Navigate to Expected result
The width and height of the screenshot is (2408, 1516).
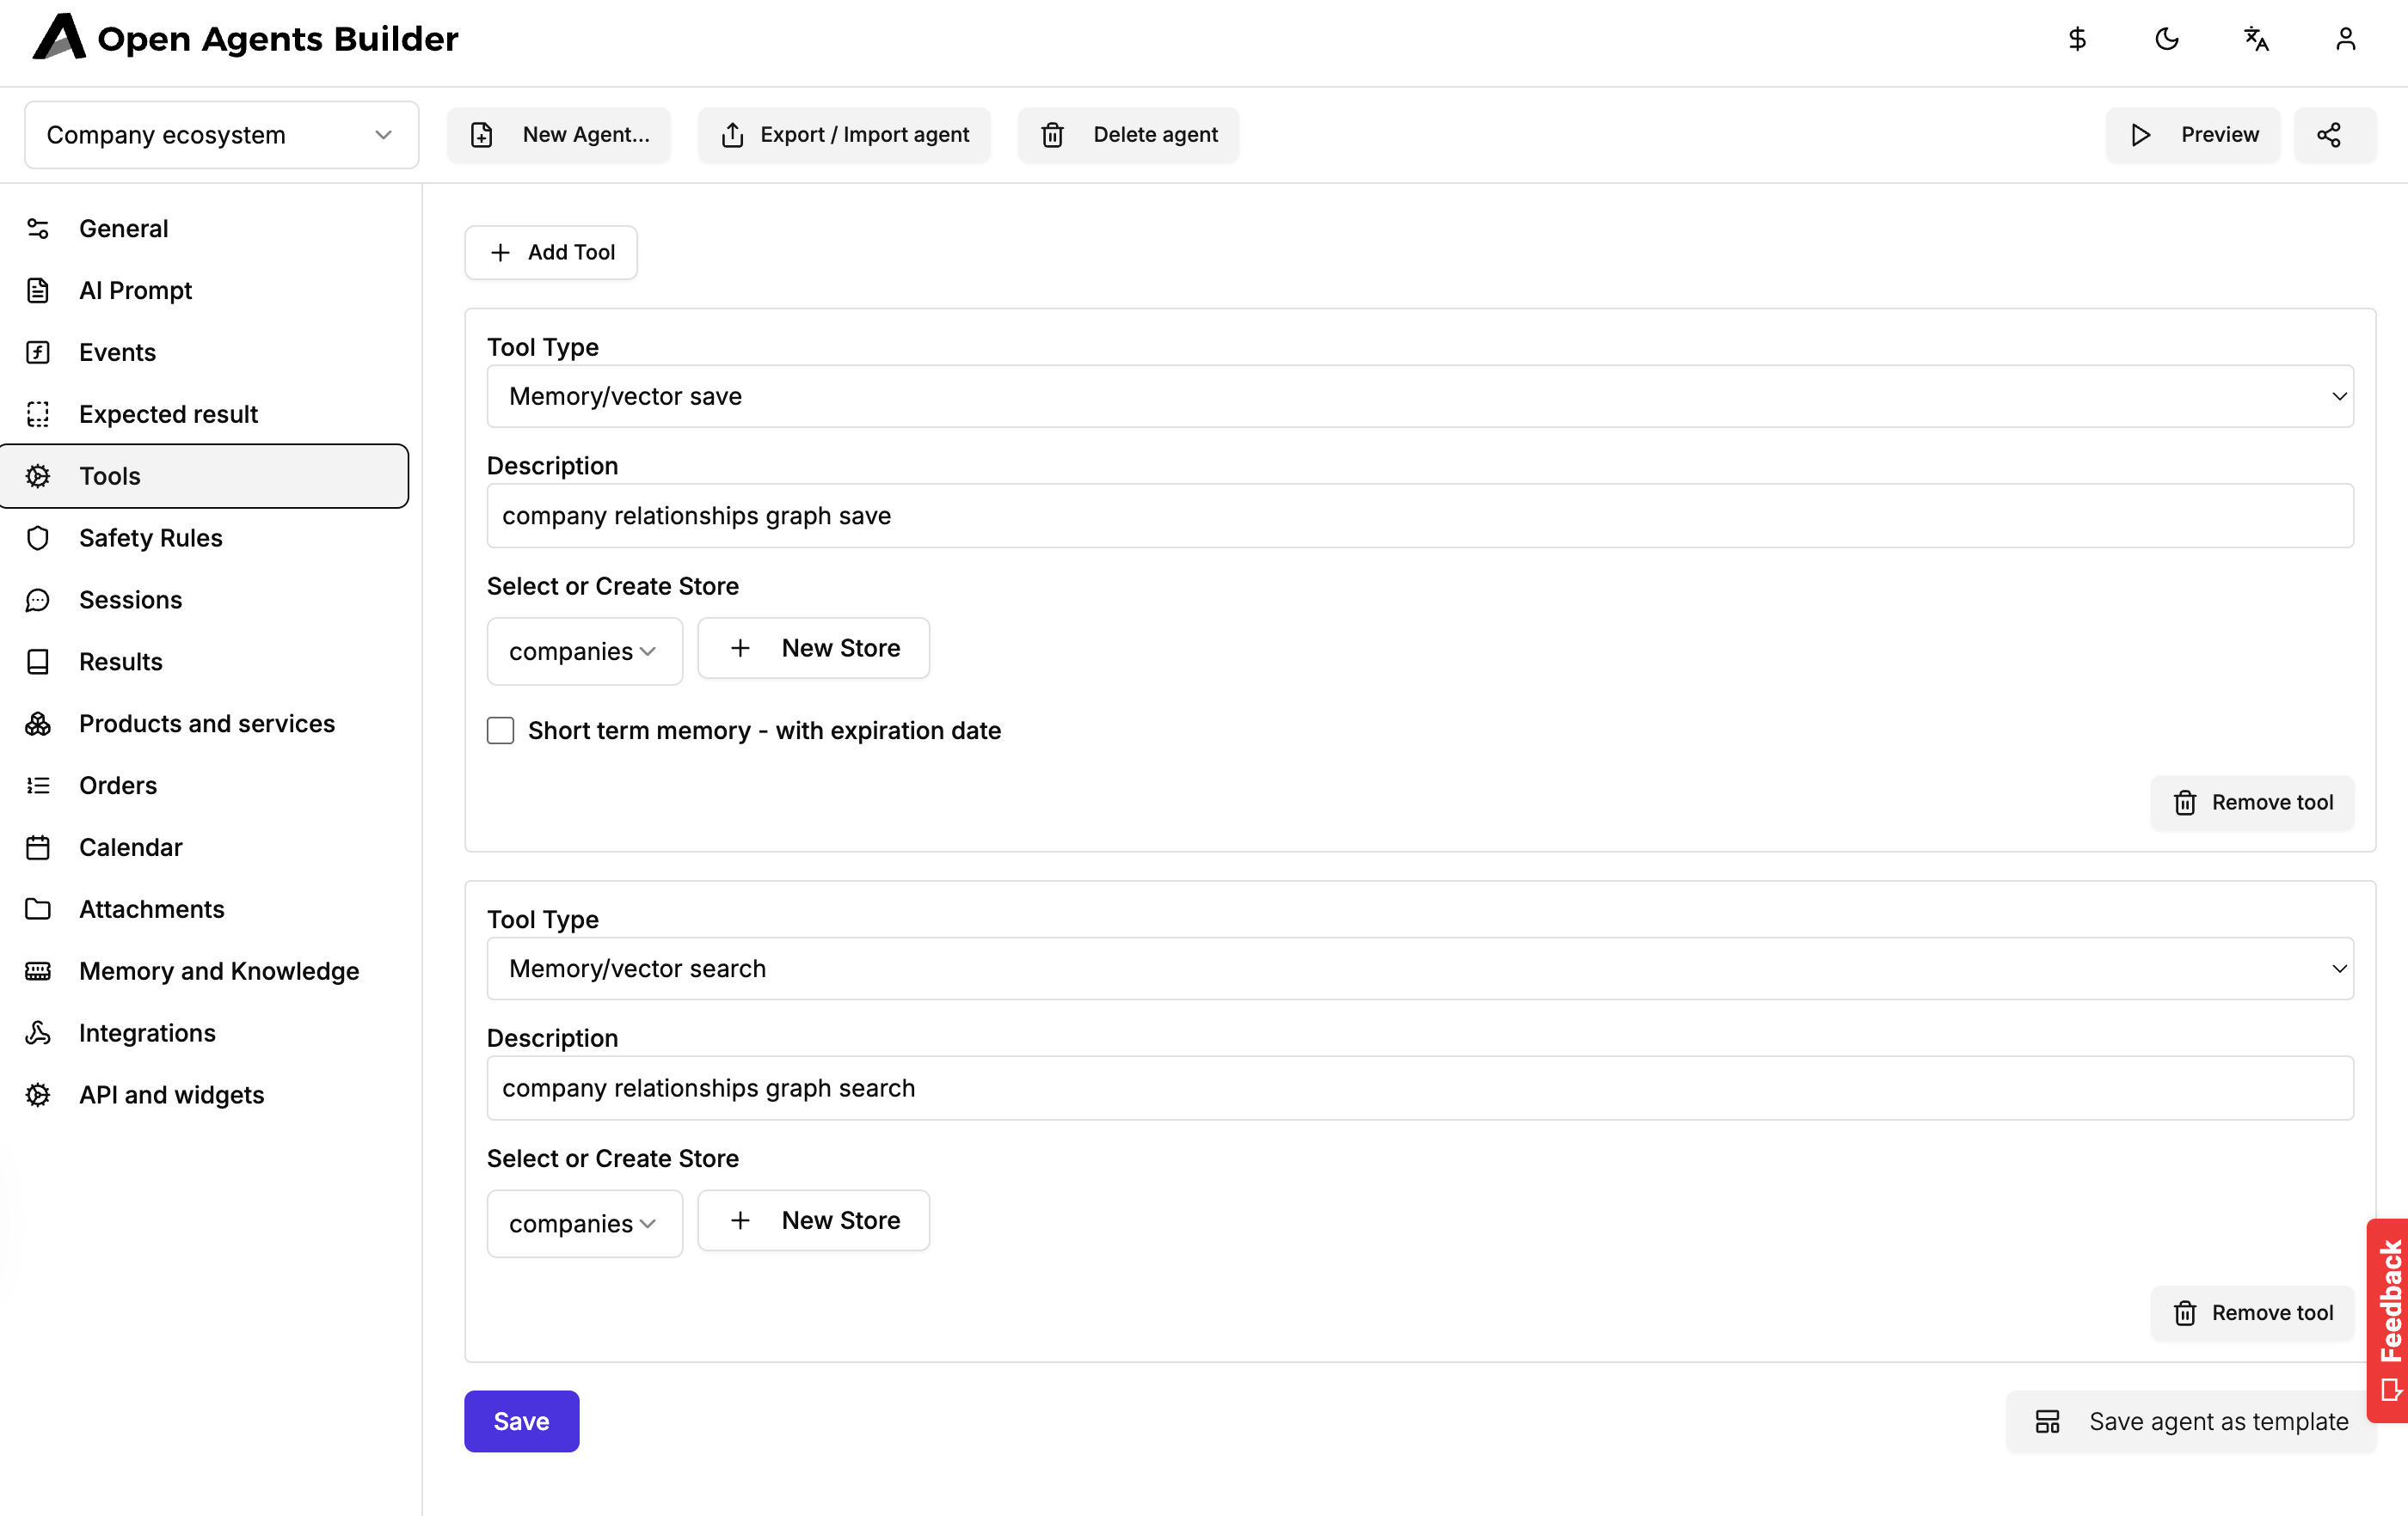pos(204,413)
